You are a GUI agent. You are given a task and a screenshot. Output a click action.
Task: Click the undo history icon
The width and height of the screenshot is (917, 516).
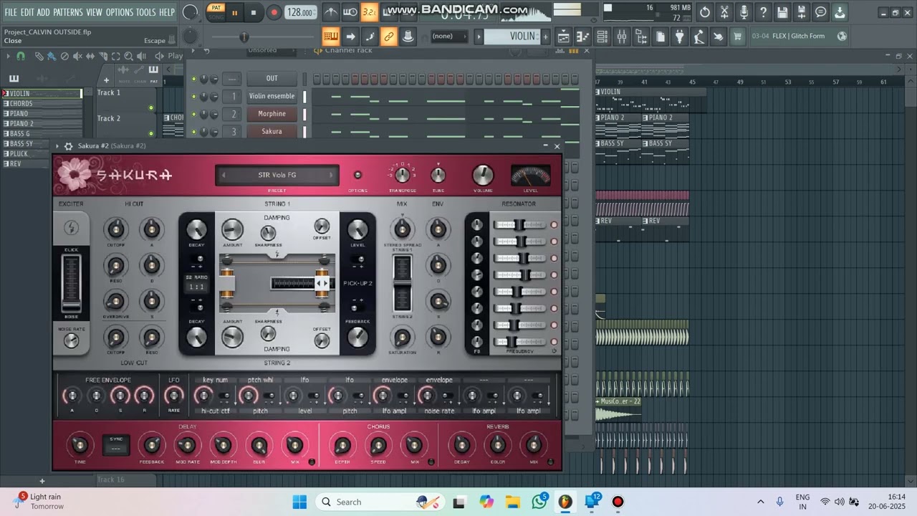tap(705, 12)
